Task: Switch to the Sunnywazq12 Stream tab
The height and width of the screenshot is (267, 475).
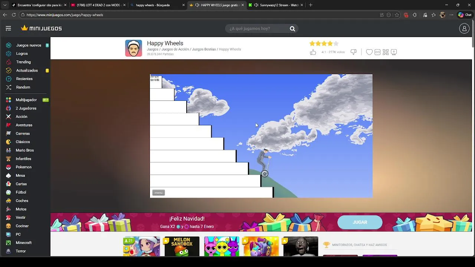Action: tap(276, 5)
